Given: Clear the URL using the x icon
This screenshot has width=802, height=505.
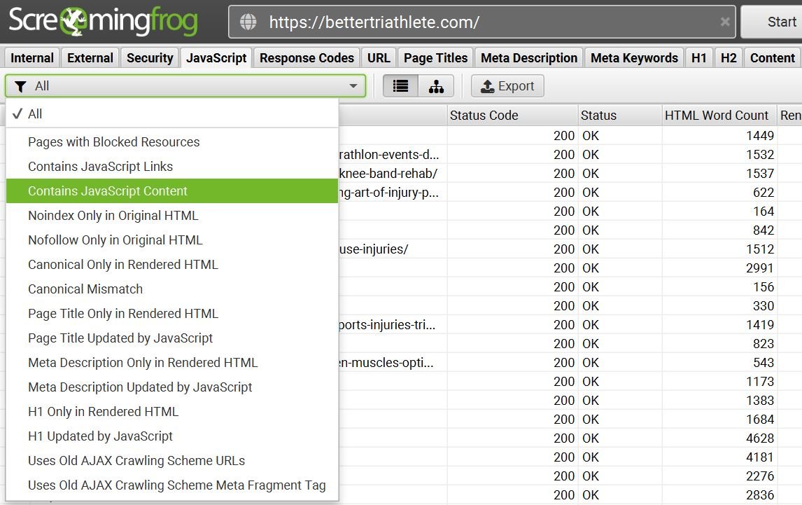Looking at the screenshot, I should [725, 22].
